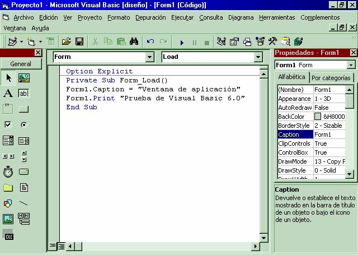This screenshot has width=358, height=255.
Task: Click the Copy toolbar icon
Action: pos(108,41)
